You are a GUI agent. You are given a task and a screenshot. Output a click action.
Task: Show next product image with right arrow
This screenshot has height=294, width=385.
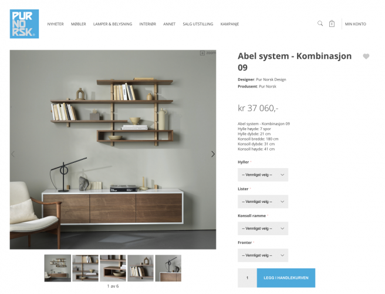point(213,154)
